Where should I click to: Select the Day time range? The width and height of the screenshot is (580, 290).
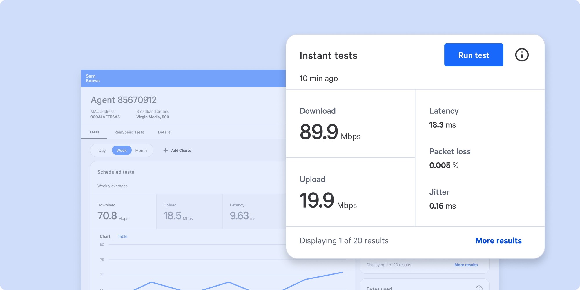(x=102, y=151)
